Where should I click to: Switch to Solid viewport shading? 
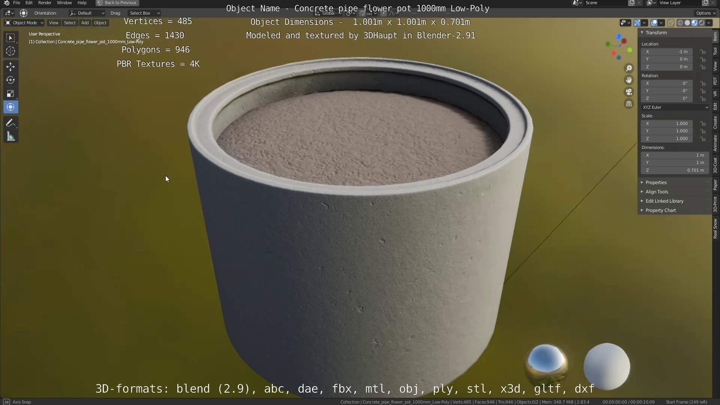[687, 23]
